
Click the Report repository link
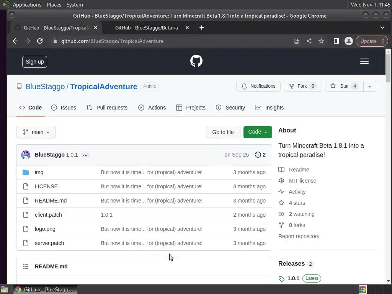[299, 236]
